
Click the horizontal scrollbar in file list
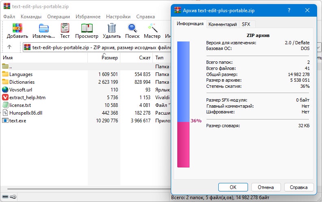click(x=88, y=189)
